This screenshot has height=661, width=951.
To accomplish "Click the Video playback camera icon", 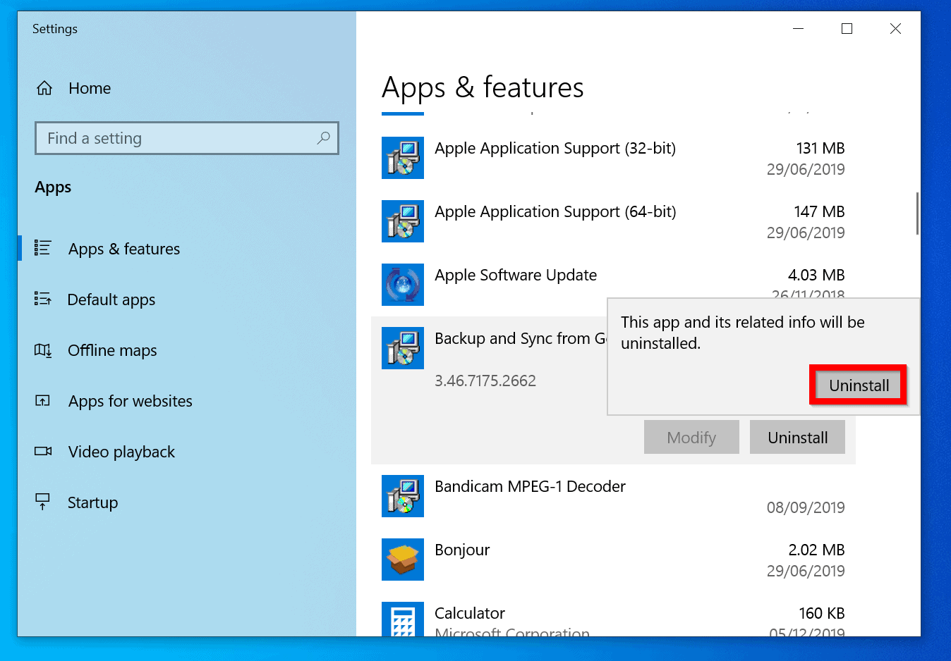I will pos(43,451).
